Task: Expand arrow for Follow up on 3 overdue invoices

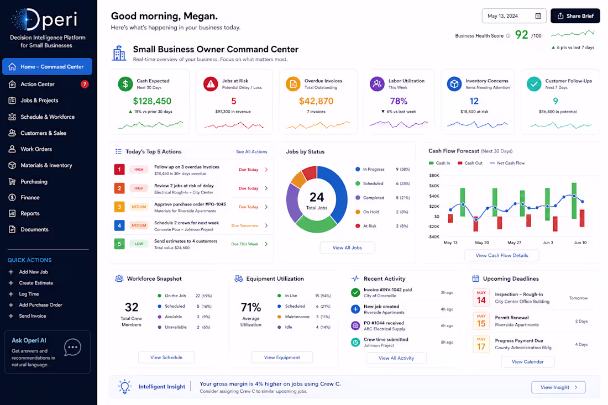Action: pos(266,170)
